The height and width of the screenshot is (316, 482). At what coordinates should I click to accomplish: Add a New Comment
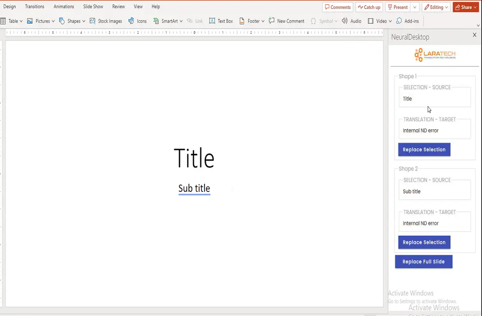click(286, 21)
